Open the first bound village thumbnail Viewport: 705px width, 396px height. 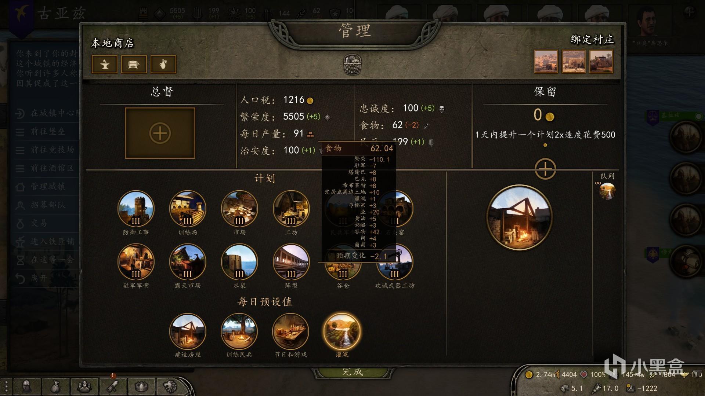[546, 61]
